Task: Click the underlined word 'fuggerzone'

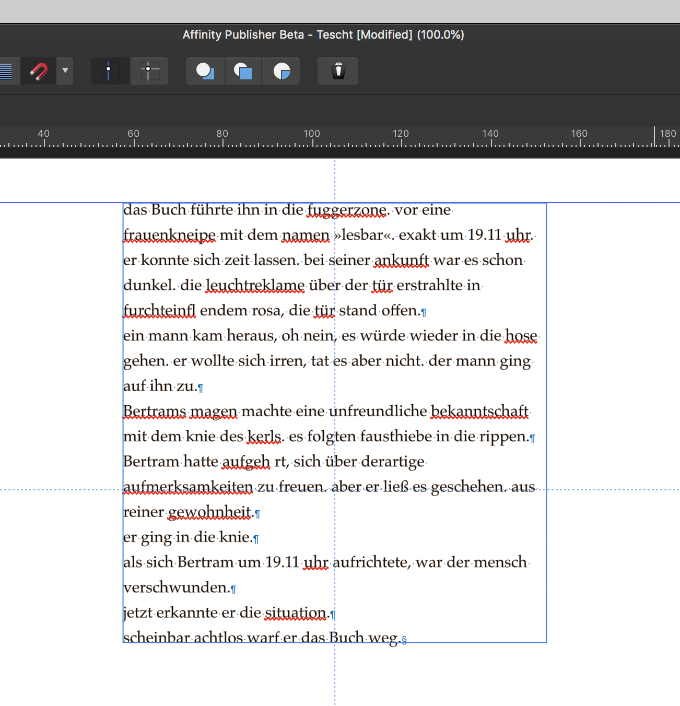Action: click(x=347, y=210)
